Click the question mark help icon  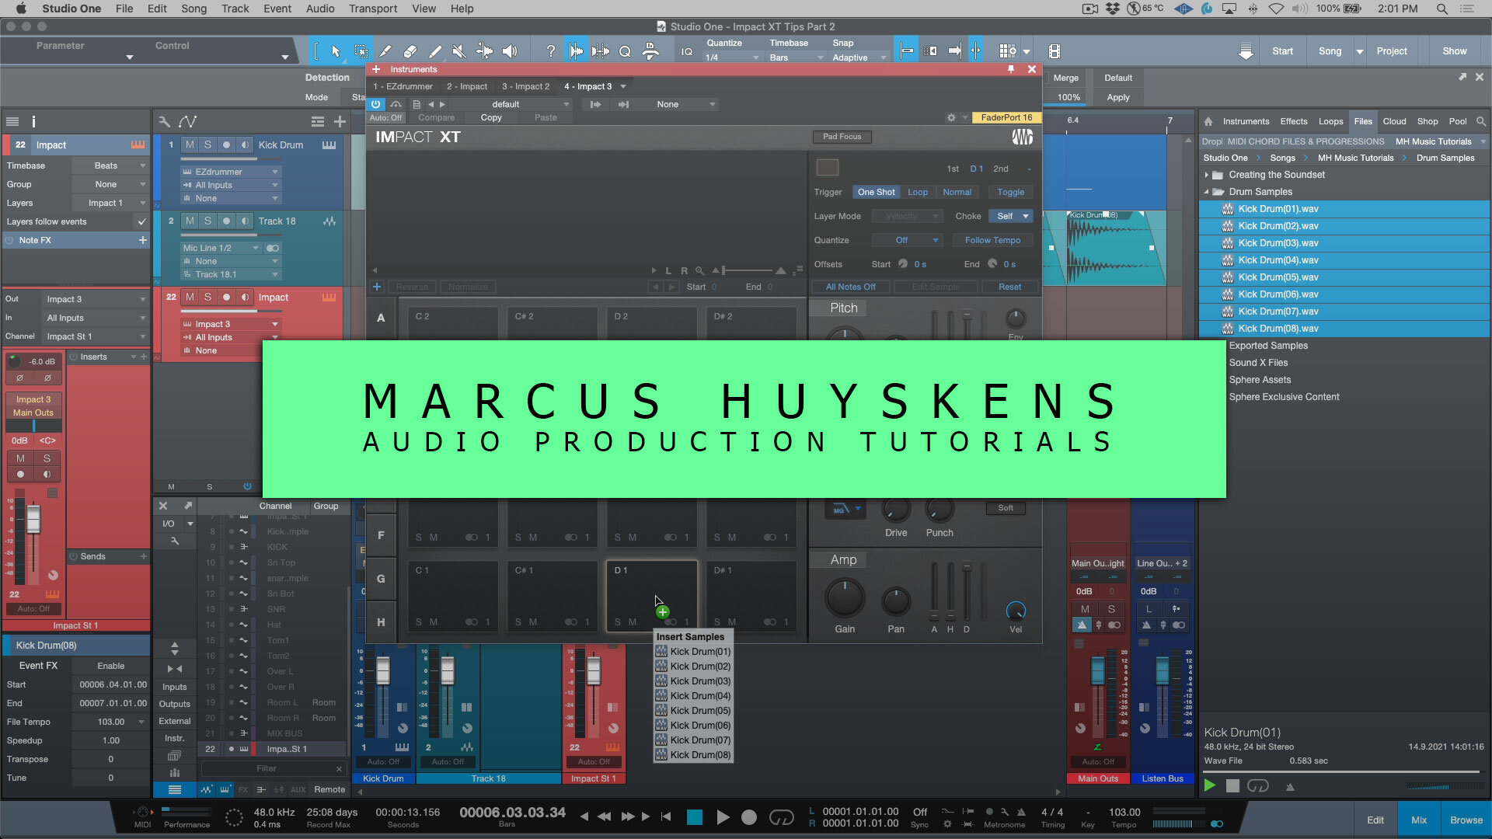551,51
